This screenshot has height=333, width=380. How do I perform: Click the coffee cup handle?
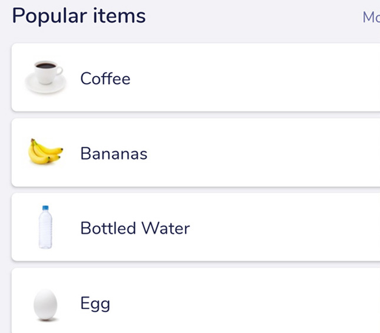(x=60, y=71)
